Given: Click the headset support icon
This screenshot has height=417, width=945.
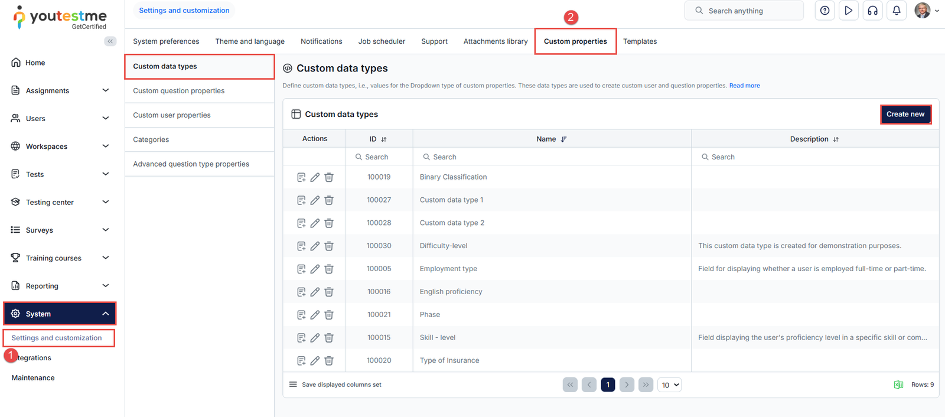Looking at the screenshot, I should tap(872, 11).
